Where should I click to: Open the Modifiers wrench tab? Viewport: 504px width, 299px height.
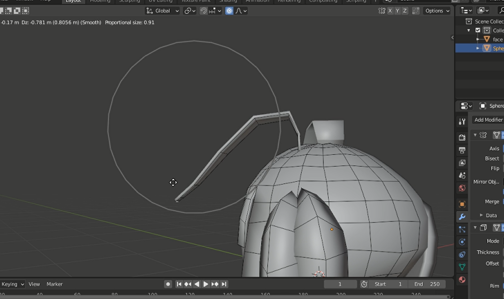pyautogui.click(x=462, y=217)
